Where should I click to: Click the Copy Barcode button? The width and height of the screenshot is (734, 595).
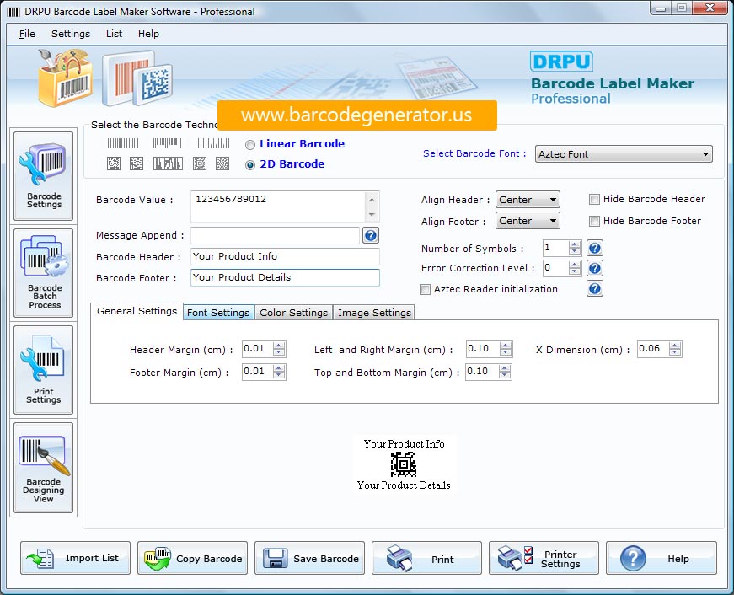click(x=192, y=558)
